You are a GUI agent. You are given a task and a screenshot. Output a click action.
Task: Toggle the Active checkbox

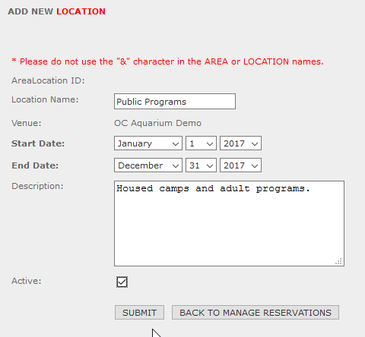122,282
